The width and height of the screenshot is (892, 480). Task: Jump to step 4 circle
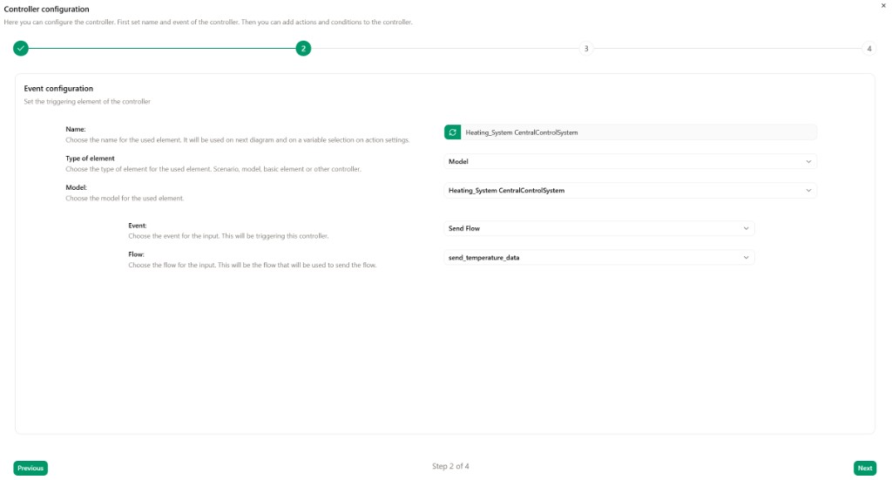[868, 48]
